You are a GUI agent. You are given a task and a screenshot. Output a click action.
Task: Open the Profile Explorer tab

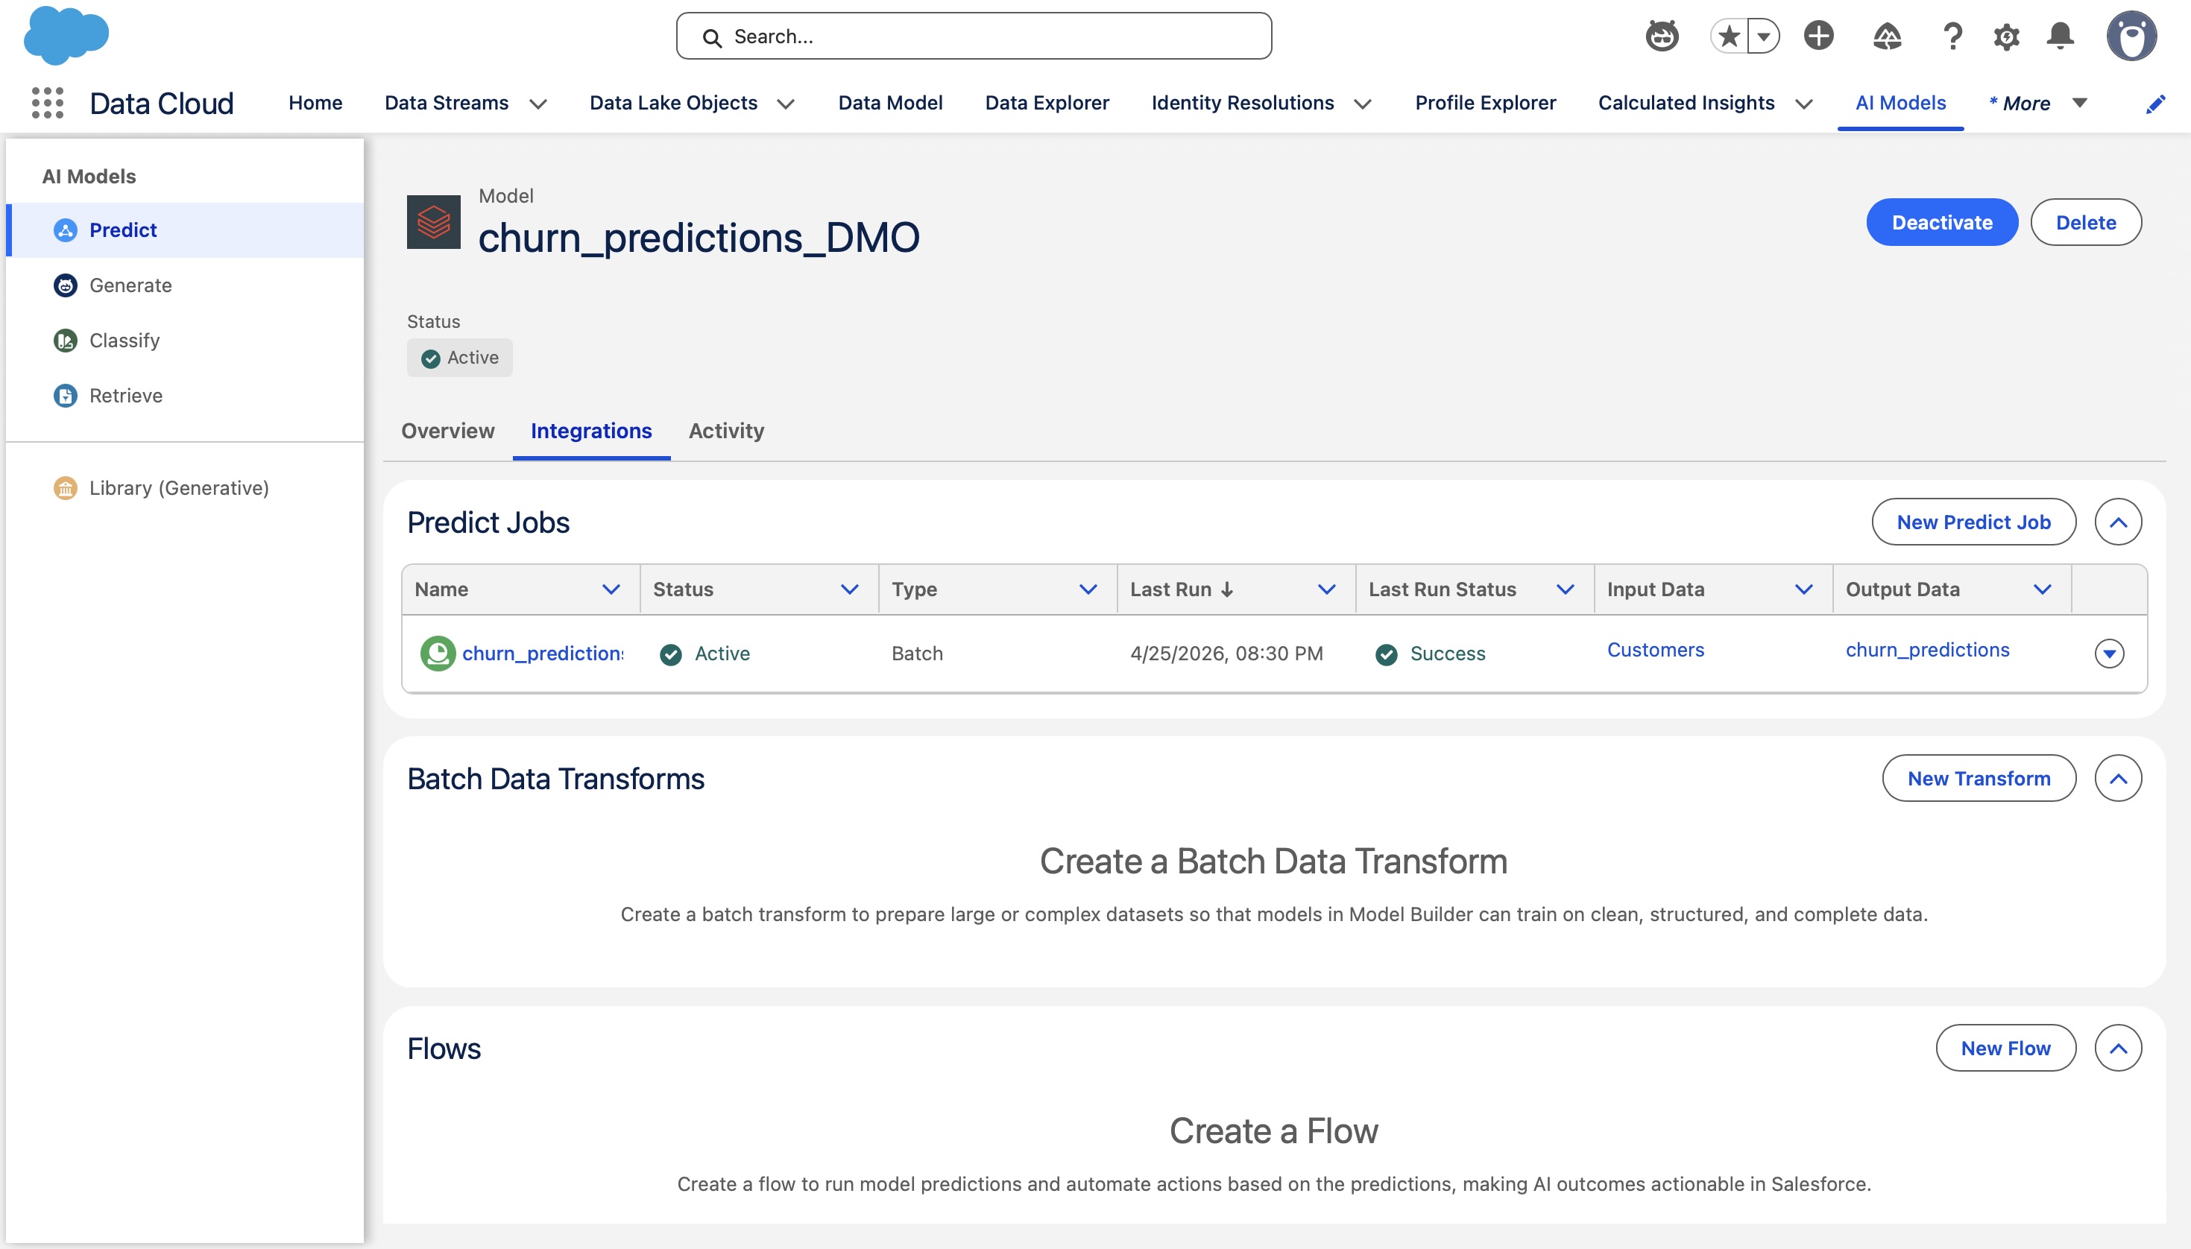point(1485,103)
